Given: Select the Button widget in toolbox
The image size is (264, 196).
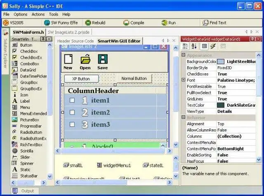Looking at the screenshot, I should click(x=26, y=45).
